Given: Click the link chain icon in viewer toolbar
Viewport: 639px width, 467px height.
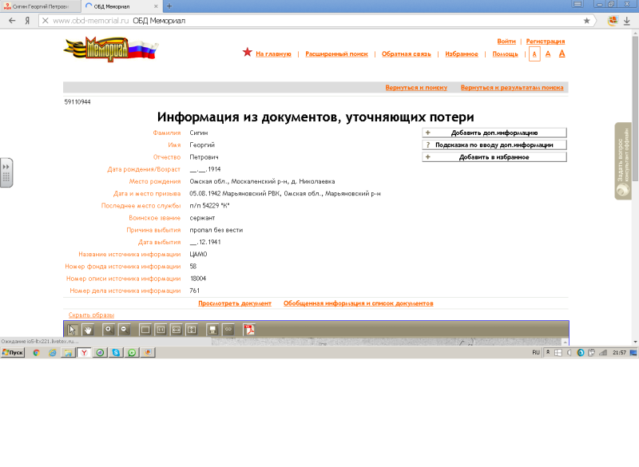Looking at the screenshot, I should click(228, 330).
